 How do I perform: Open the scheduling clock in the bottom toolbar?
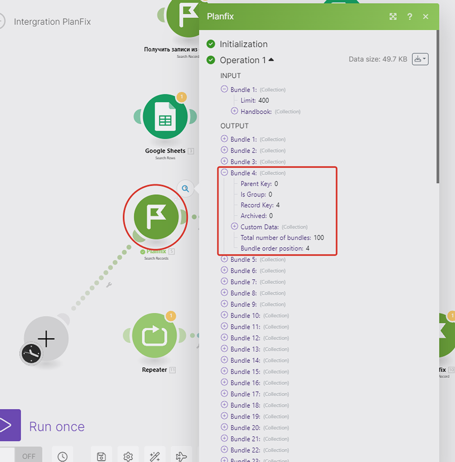coord(63,456)
